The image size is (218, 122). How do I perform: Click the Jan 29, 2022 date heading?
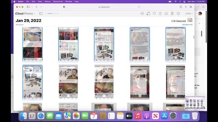coord(28,21)
